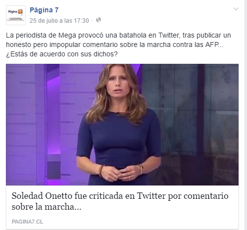Screen dimensions: 247x230
Task: Visit the PAGINA7.CL source link
Action: (x=27, y=222)
